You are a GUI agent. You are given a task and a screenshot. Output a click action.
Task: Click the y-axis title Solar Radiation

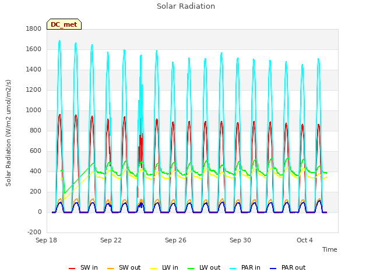pos(8,133)
